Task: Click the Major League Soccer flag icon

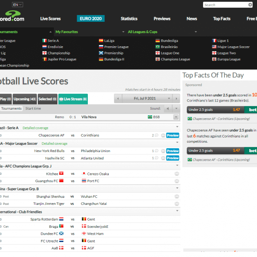Action: 214,47
